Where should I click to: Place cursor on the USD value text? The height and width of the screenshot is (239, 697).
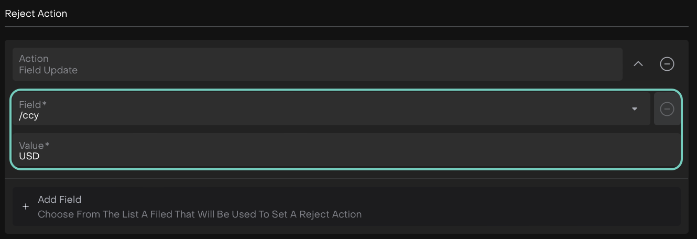pos(29,156)
